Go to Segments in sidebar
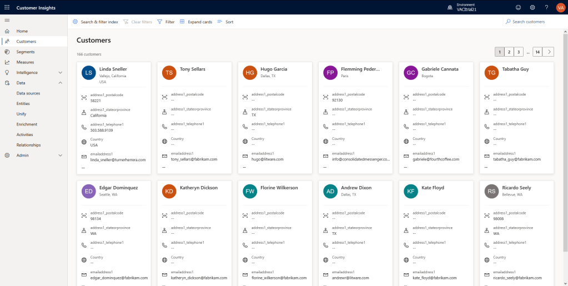The width and height of the screenshot is (568, 286). coord(26,52)
